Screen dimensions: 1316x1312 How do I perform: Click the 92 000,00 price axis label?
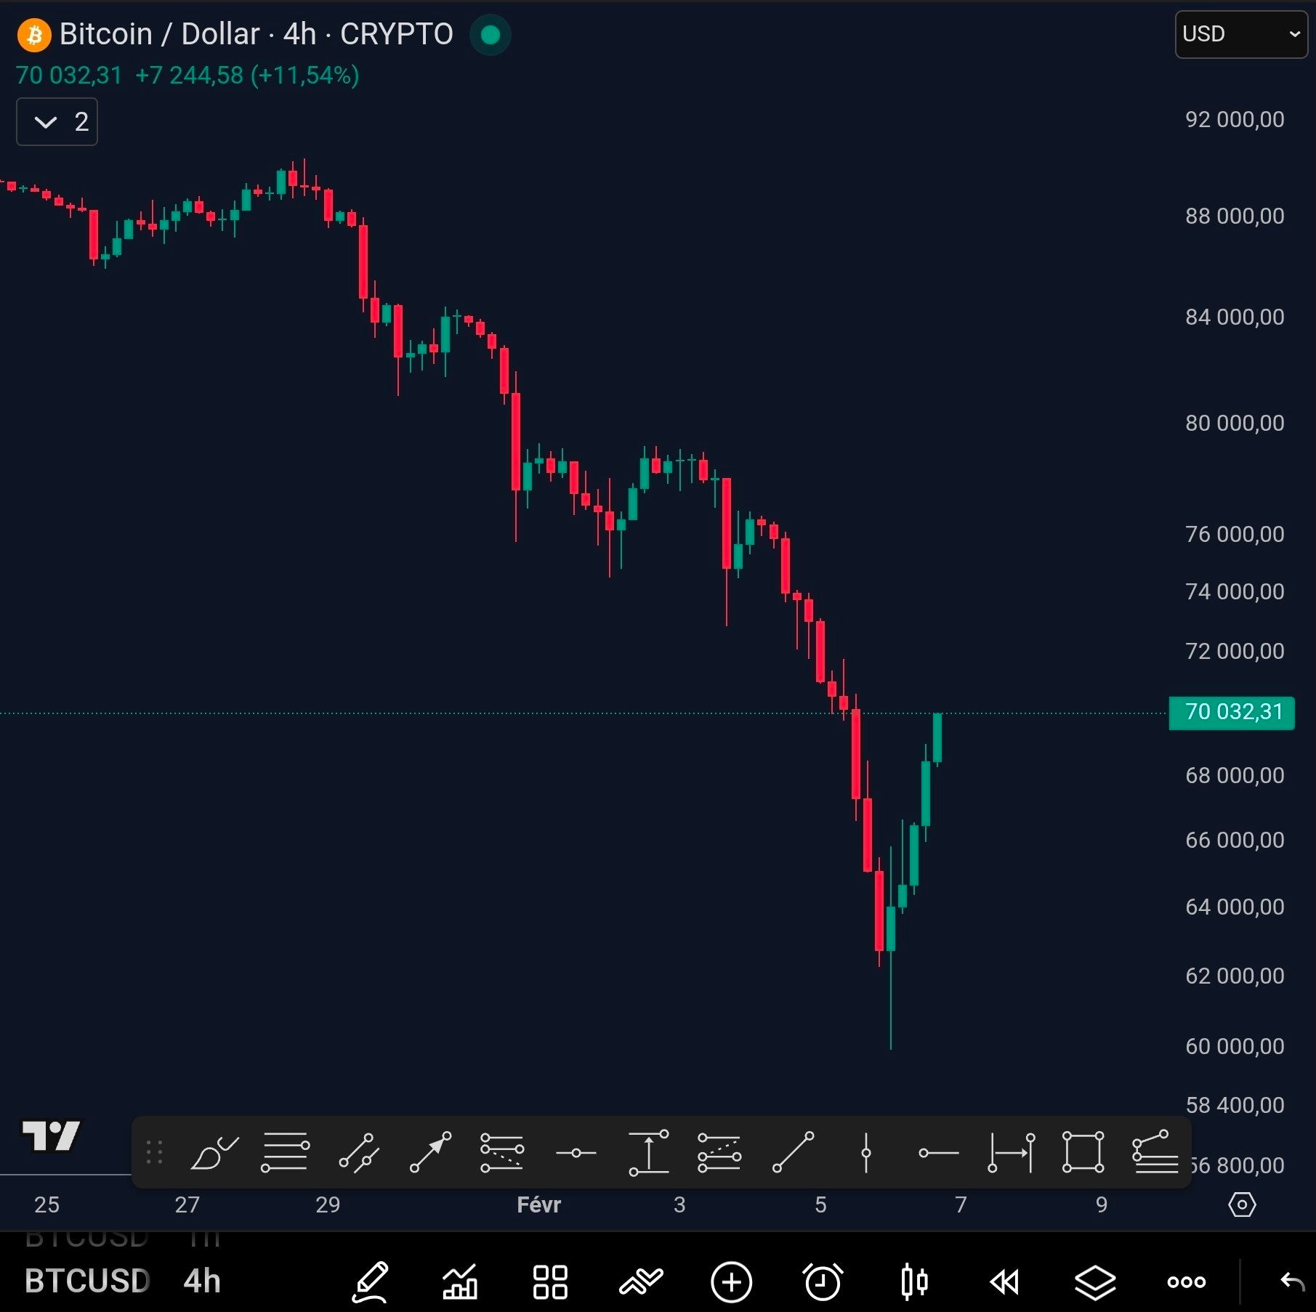click(1235, 119)
